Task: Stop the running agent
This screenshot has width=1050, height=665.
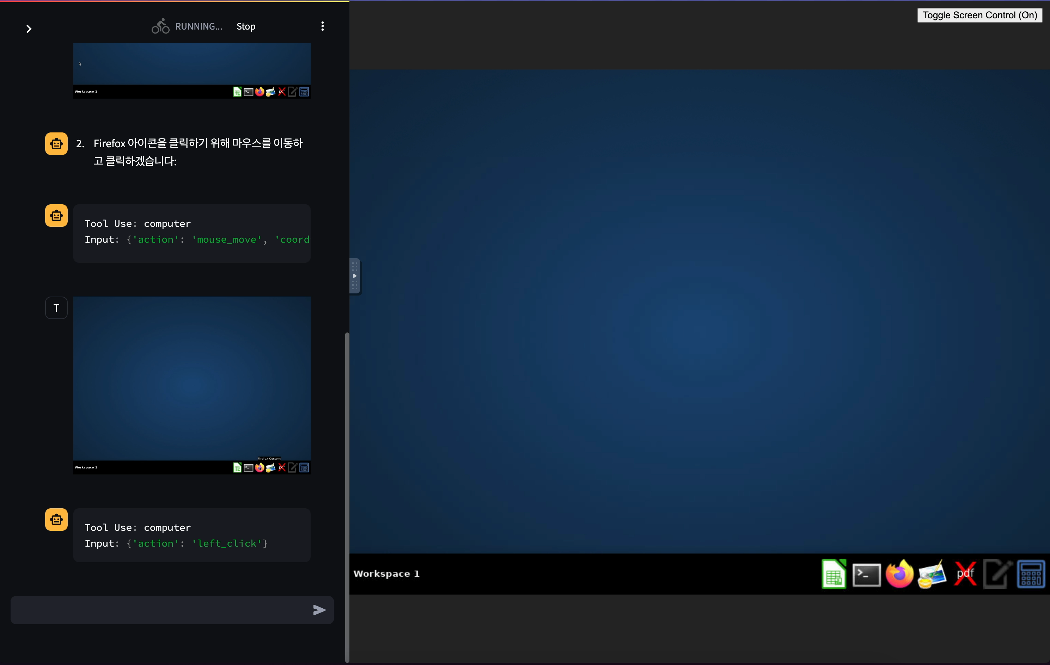Action: pyautogui.click(x=246, y=26)
